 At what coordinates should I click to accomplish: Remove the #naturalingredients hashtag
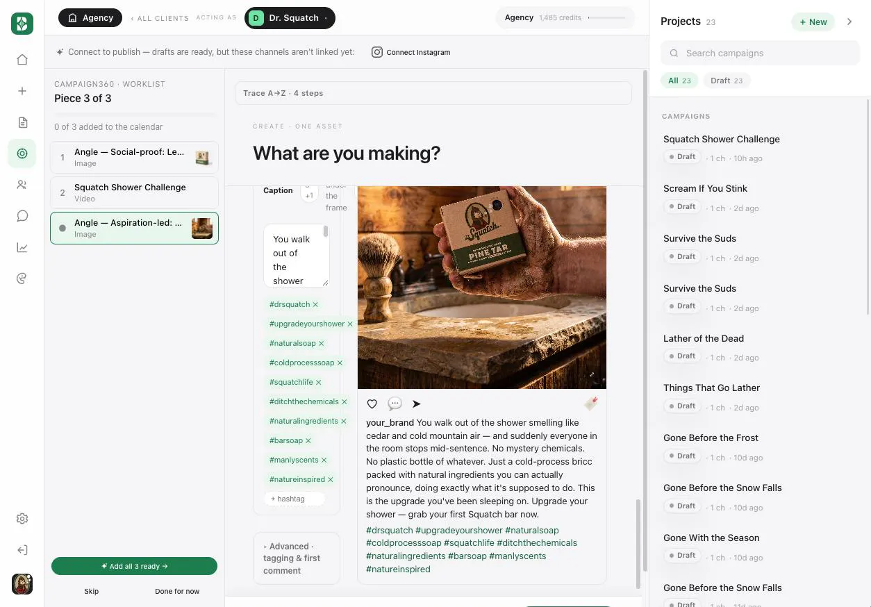(x=343, y=421)
